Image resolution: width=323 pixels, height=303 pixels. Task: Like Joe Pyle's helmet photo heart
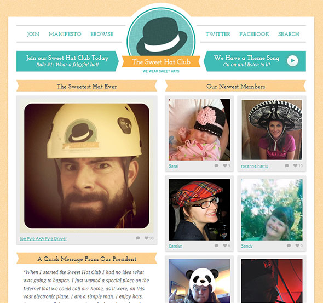click(147, 238)
